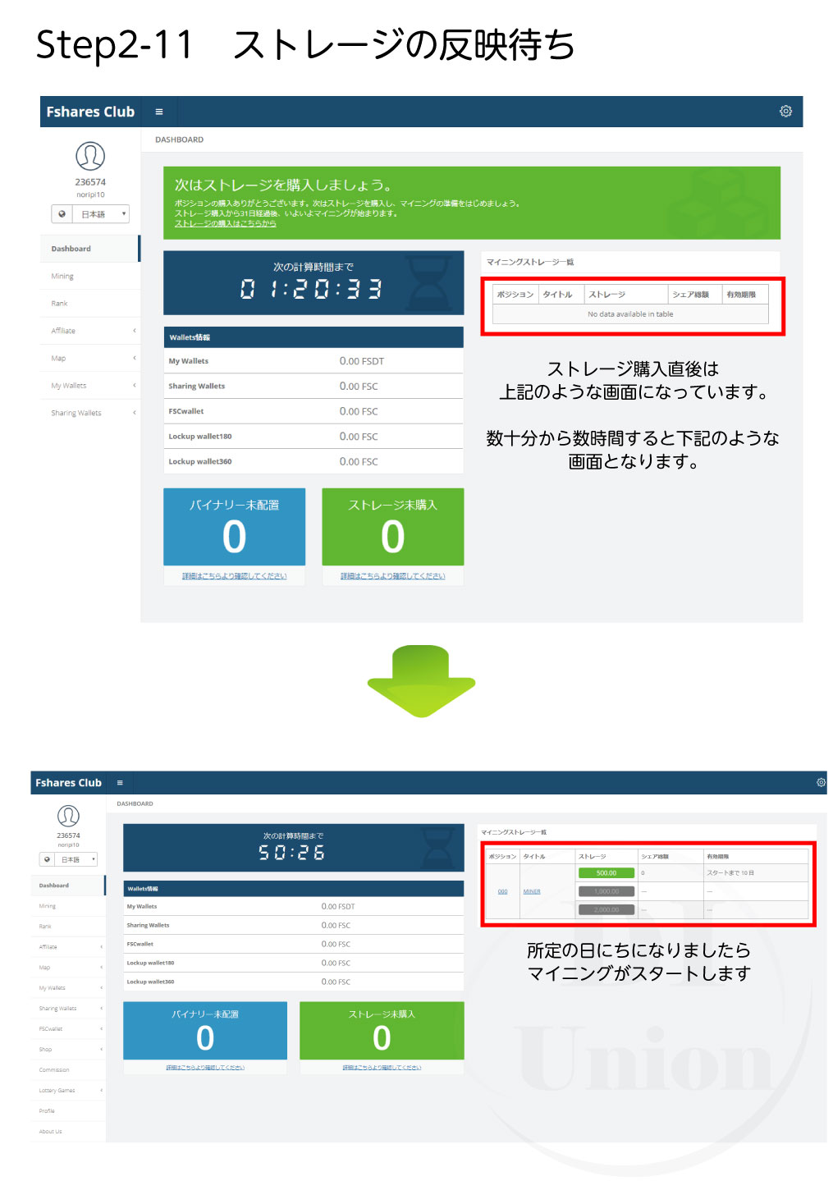833x1181 pixels.
Task: Click the green 500.00 progress bar
Action: point(606,872)
